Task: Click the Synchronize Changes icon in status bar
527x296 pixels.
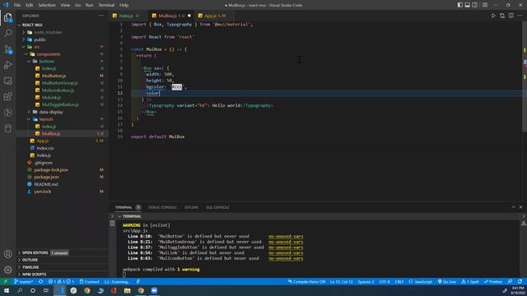Action: pyautogui.click(x=40, y=281)
